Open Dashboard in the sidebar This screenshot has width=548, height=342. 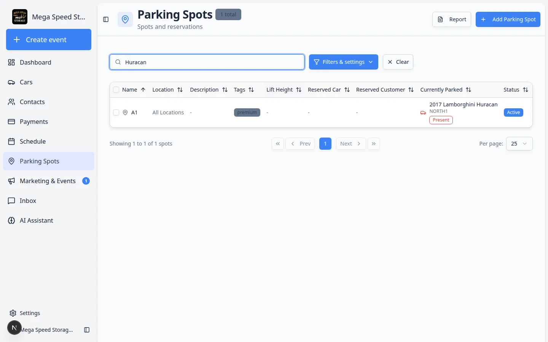tap(49, 62)
